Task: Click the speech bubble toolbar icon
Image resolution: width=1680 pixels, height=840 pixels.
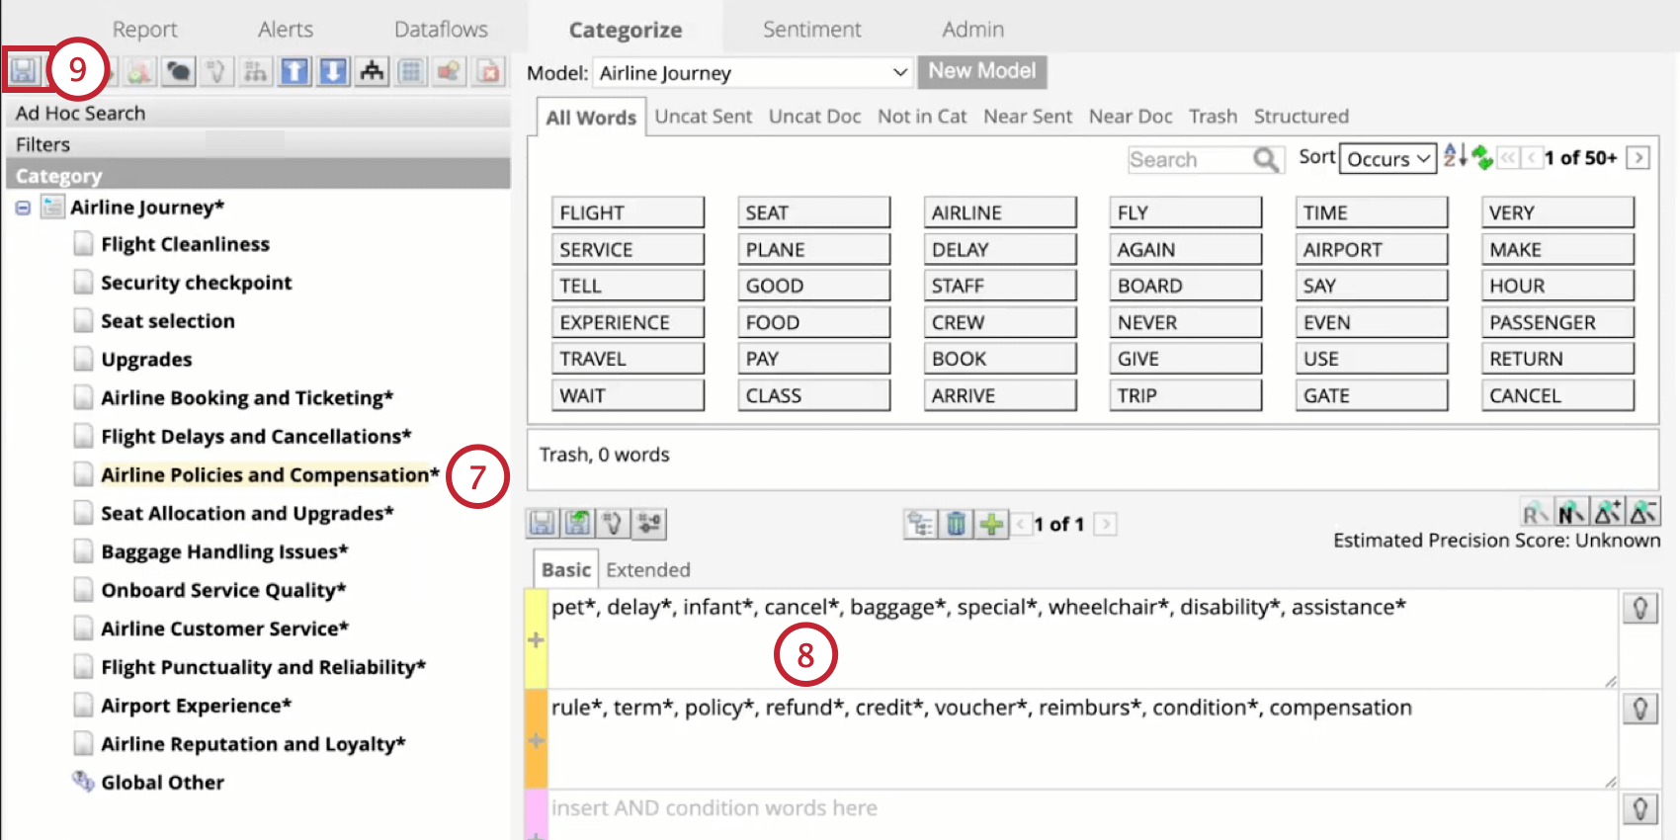Action: (x=178, y=71)
